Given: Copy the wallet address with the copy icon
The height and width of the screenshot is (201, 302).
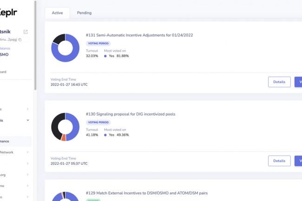Looking at the screenshot, I should (x=26, y=40).
